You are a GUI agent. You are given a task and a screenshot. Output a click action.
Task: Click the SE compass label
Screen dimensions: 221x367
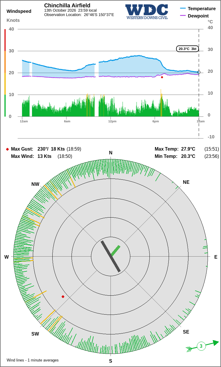click(x=186, y=332)
